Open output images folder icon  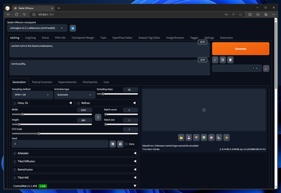[x=181, y=138]
